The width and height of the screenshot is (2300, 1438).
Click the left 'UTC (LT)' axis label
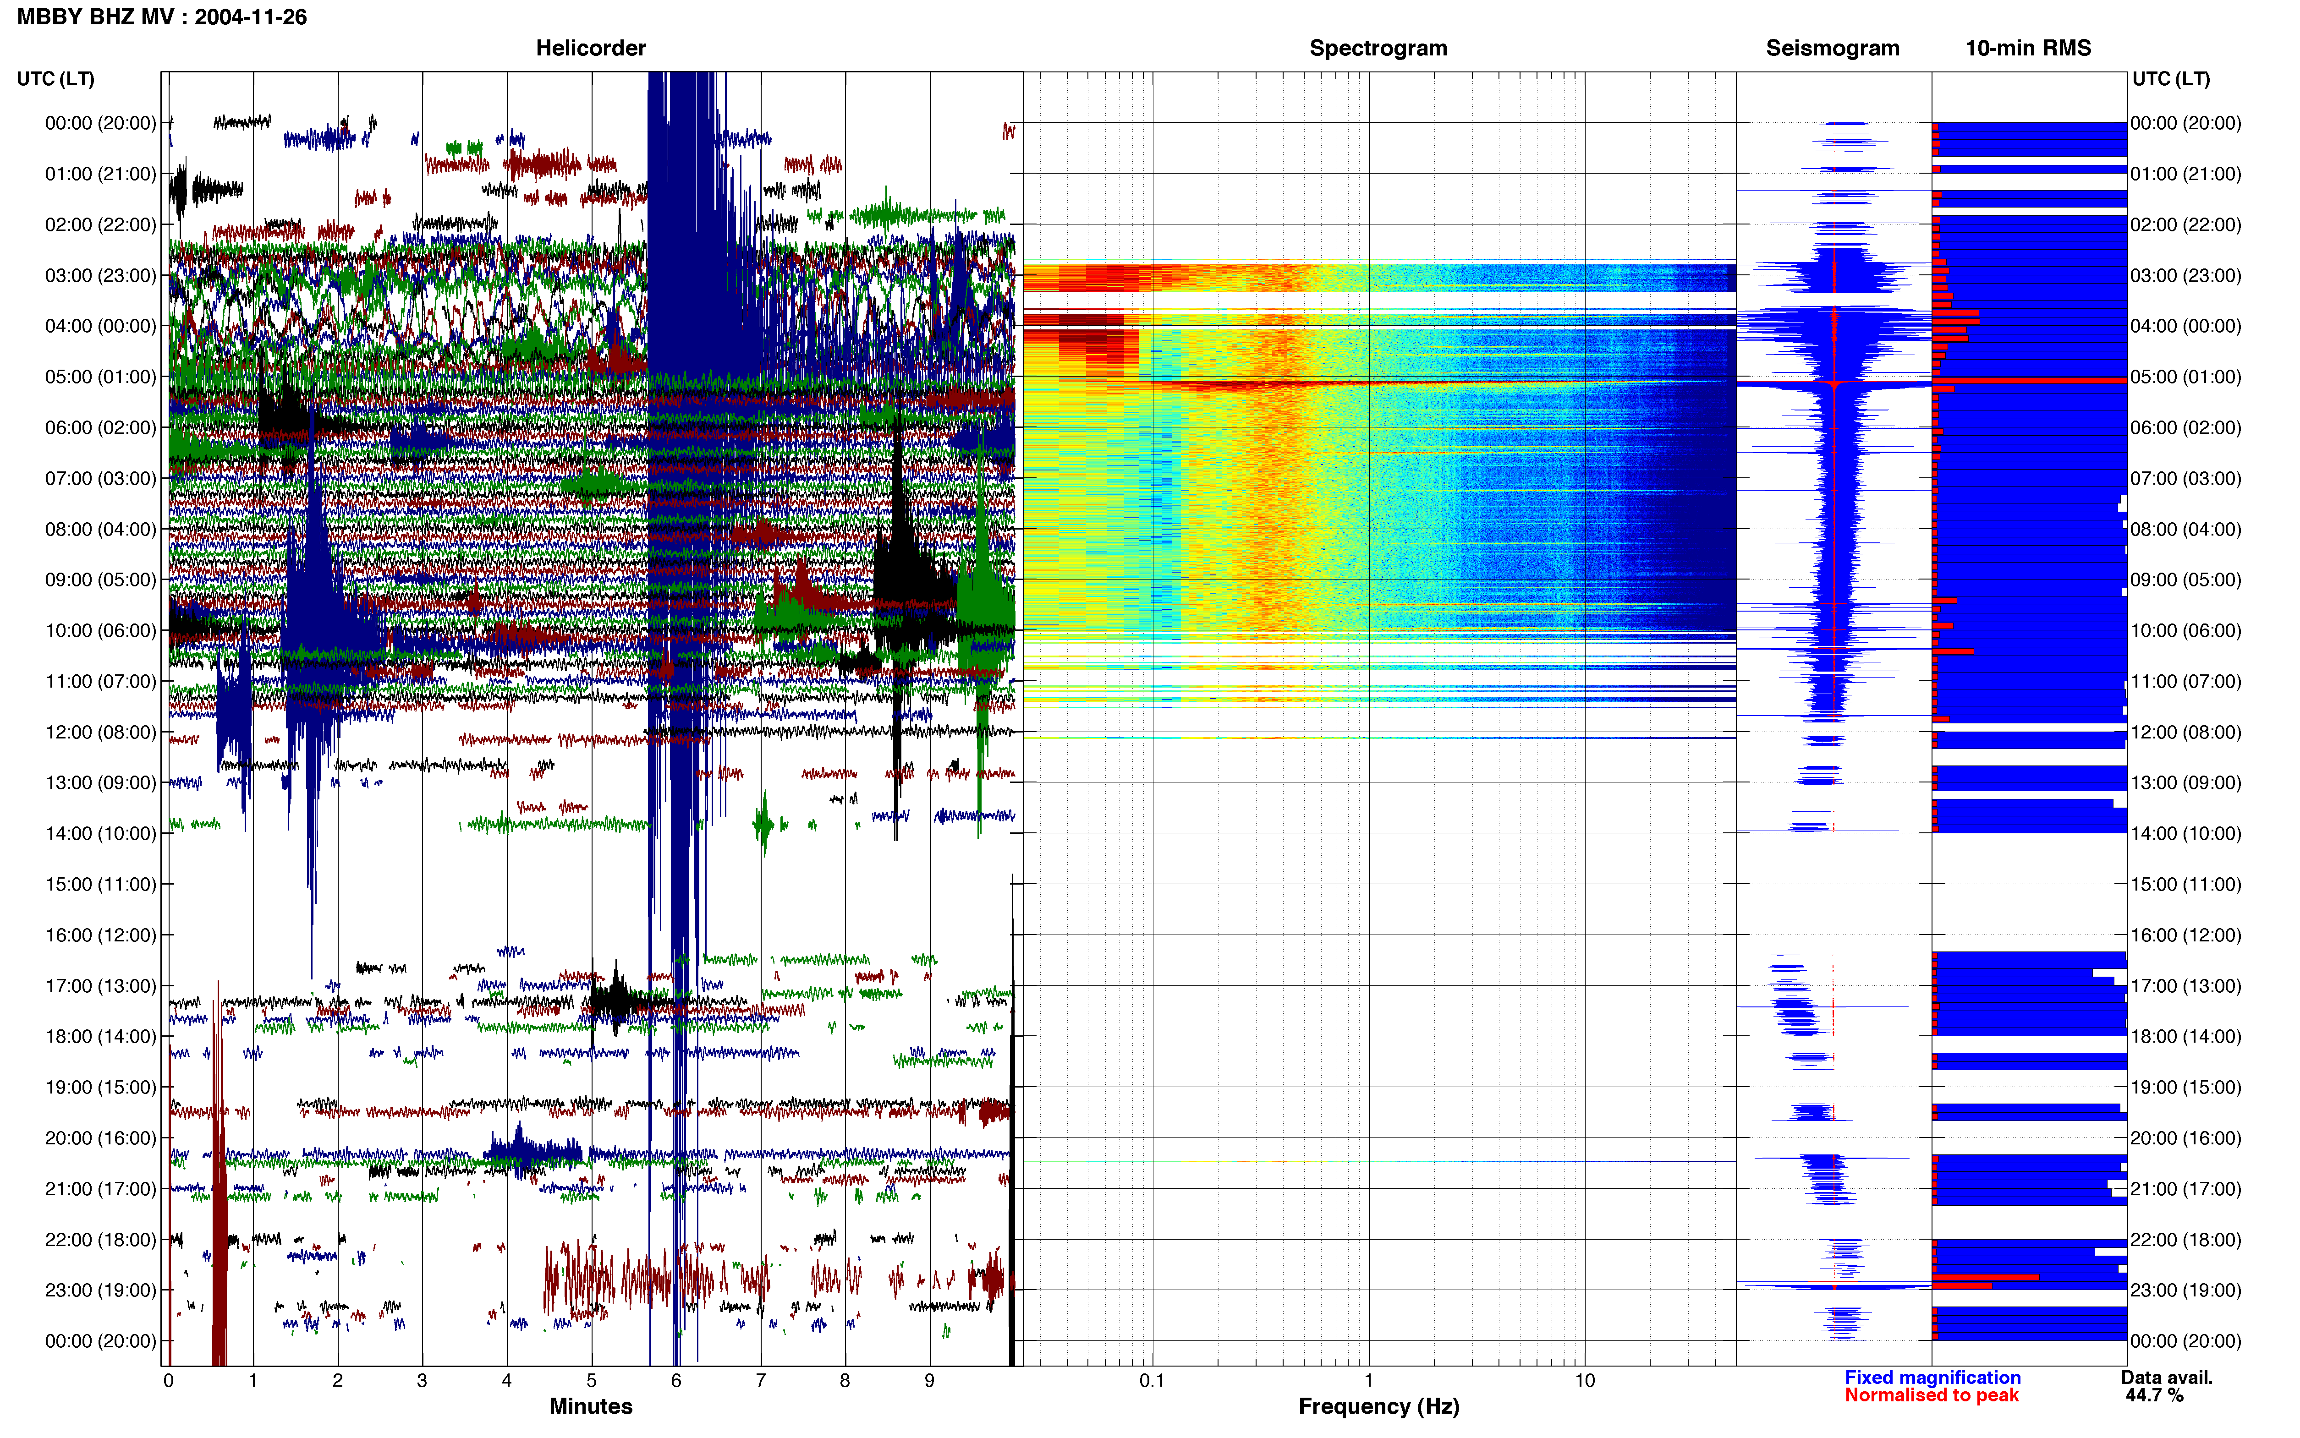56,79
